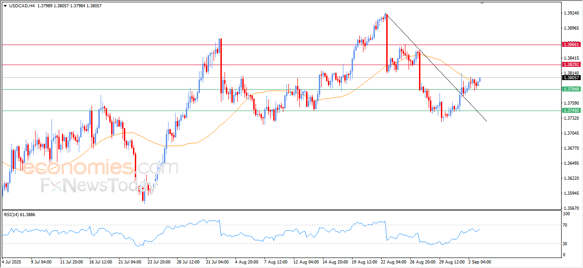Click 1.37590 on the price axis
The width and height of the screenshot is (583, 268).
click(x=571, y=103)
